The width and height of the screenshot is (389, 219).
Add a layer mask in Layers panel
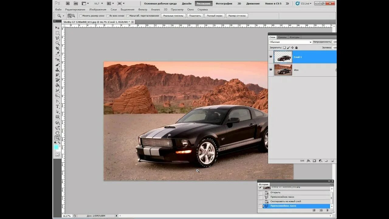[x=314, y=161]
